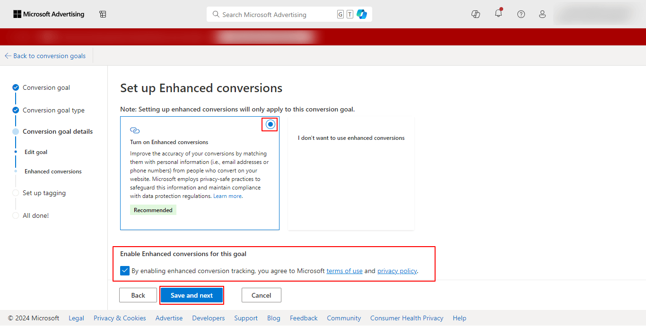Select the Conversion goal type step
Viewport: 646px width, 326px height.
click(53, 110)
